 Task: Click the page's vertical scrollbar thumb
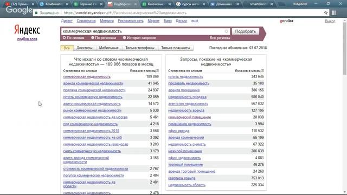(345, 48)
